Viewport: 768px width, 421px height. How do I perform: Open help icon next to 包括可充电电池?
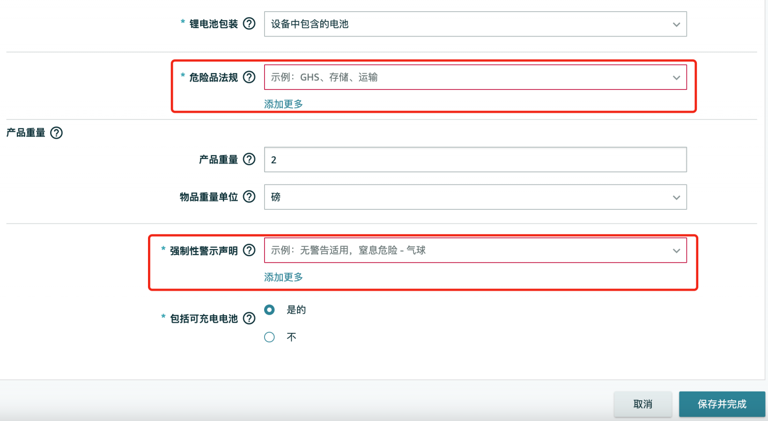249,318
